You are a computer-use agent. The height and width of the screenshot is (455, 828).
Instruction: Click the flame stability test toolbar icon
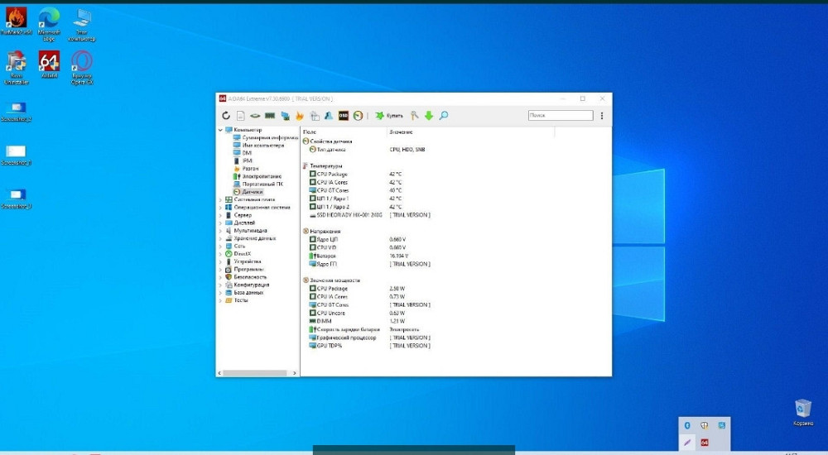(300, 116)
